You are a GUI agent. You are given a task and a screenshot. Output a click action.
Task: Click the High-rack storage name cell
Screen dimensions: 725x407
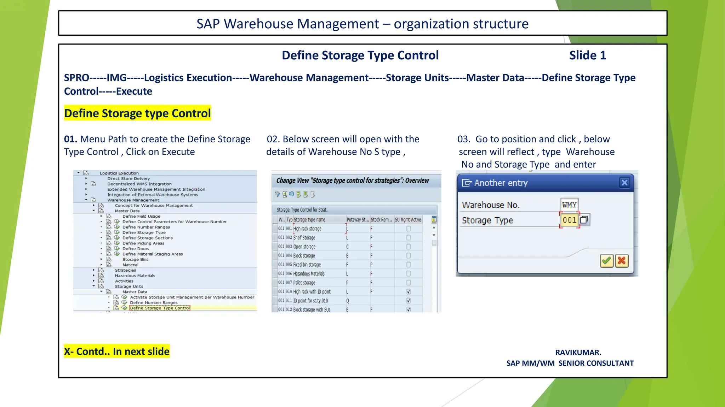pyautogui.click(x=319, y=229)
